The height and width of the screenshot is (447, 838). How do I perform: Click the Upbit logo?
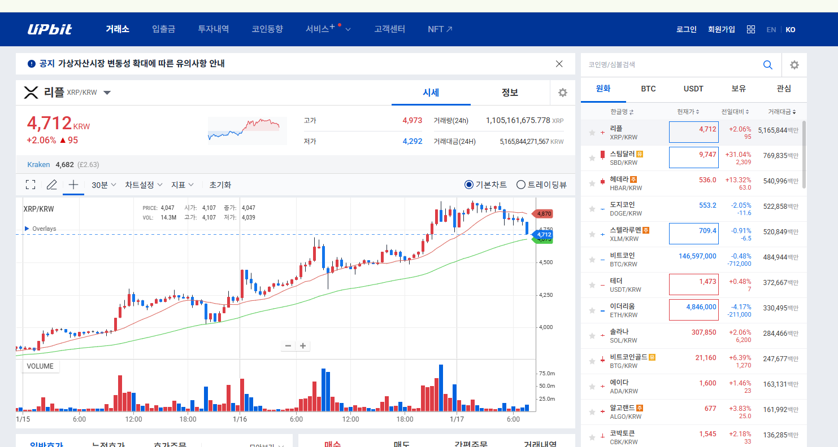point(50,29)
